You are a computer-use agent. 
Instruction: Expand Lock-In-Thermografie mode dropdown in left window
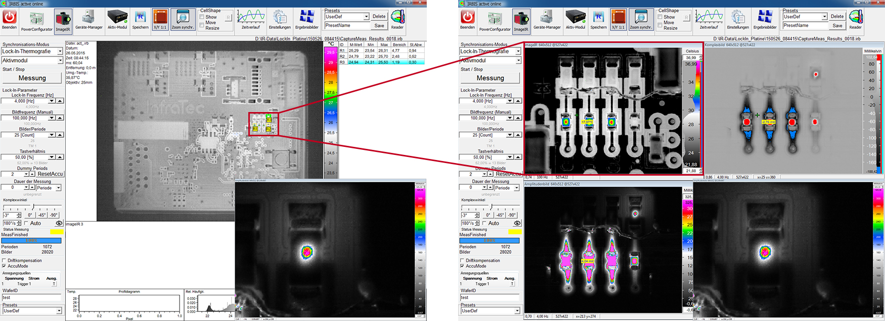pos(60,51)
